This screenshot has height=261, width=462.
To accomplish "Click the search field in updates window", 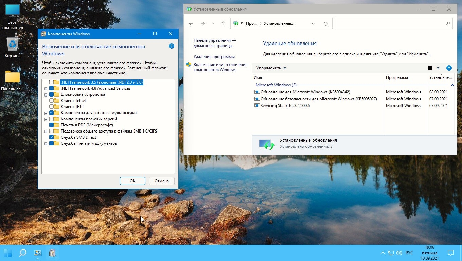I will (391, 23).
